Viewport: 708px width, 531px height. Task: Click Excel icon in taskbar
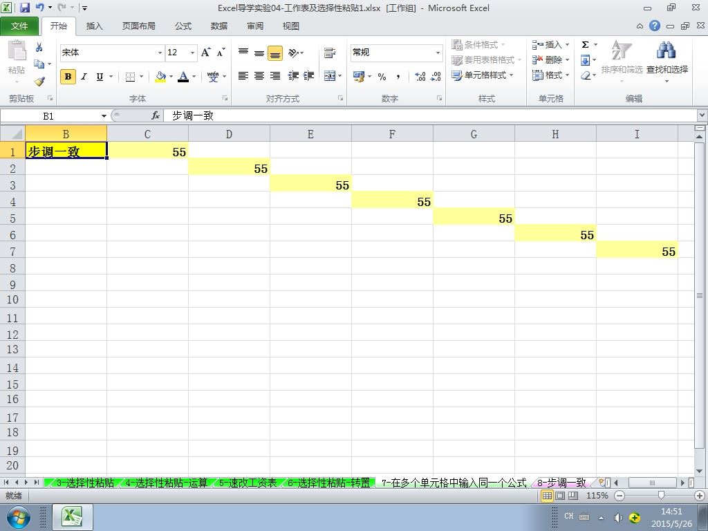point(73,517)
